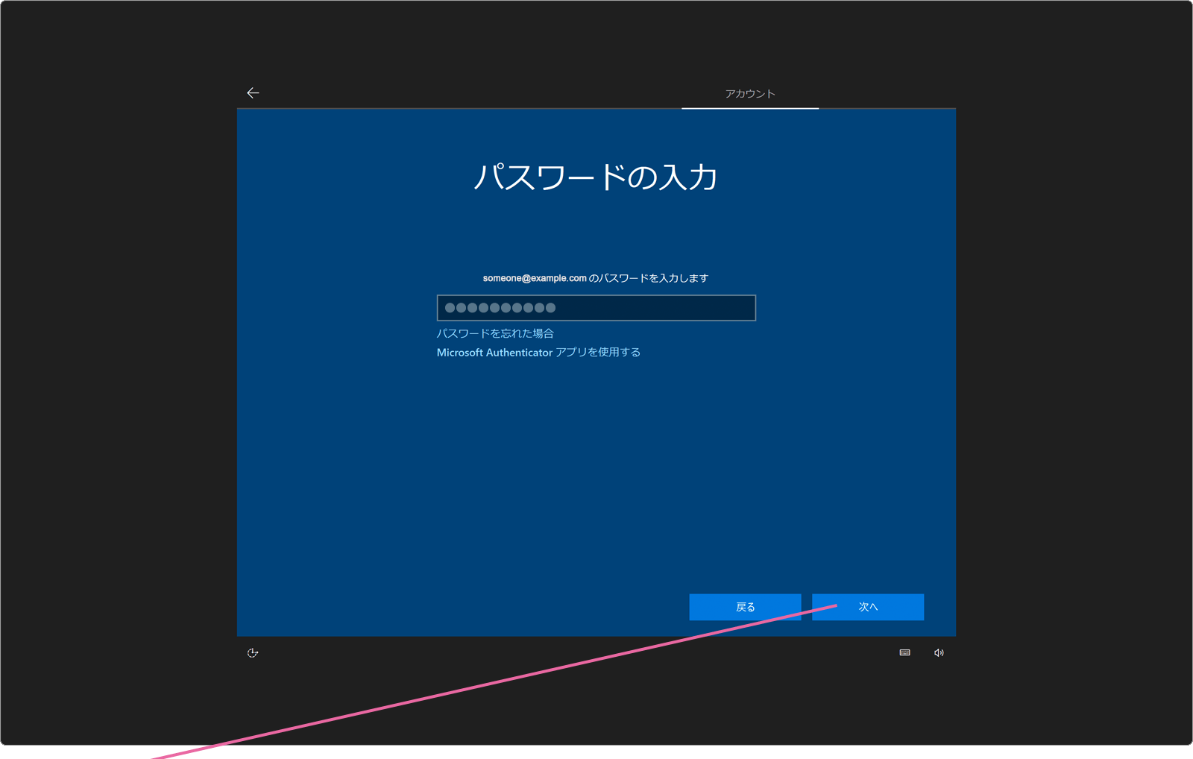Viewport: 1193px width, 759px height.
Task: Click the someone@example.com prompt text
Action: point(596,278)
